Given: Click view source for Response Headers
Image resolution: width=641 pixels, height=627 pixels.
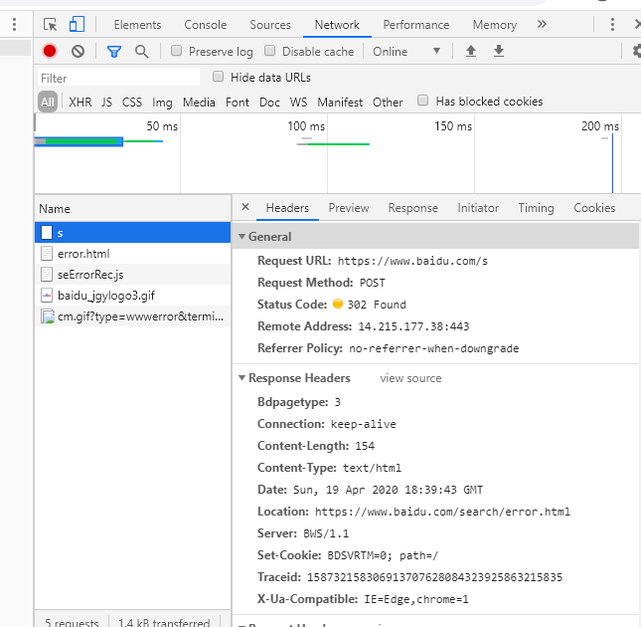Looking at the screenshot, I should tap(410, 378).
